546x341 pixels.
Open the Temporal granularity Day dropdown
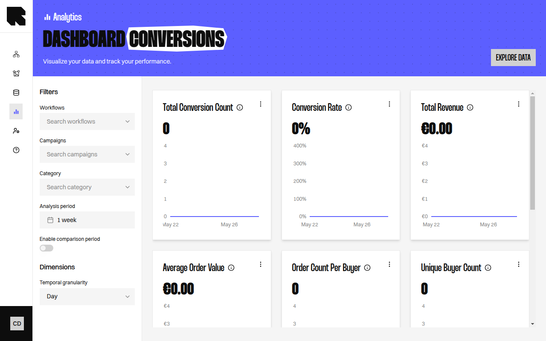click(87, 297)
